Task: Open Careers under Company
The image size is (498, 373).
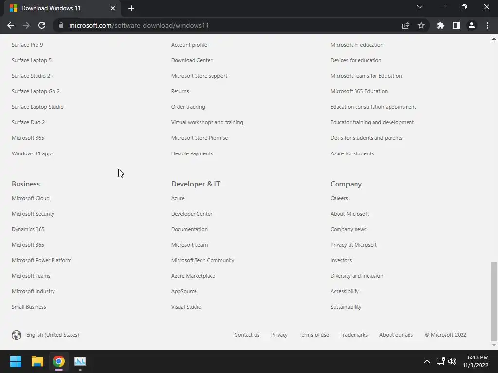Action: (x=339, y=198)
